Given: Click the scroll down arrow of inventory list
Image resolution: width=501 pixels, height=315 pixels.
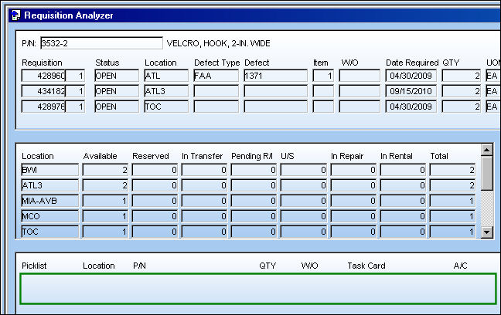Looking at the screenshot, I should point(486,232).
